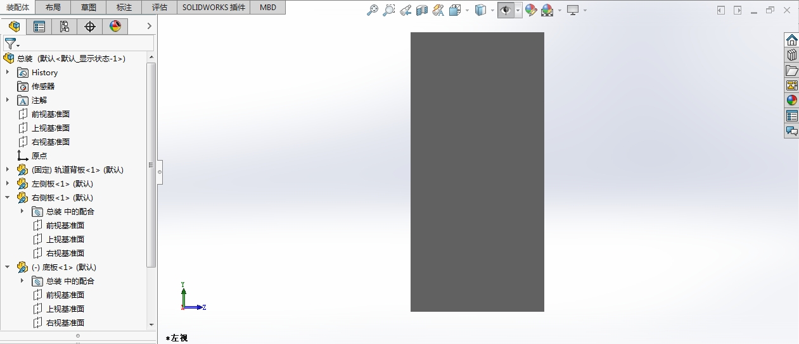Switch to the 评估 tab
799x344 pixels.
pyautogui.click(x=160, y=7)
